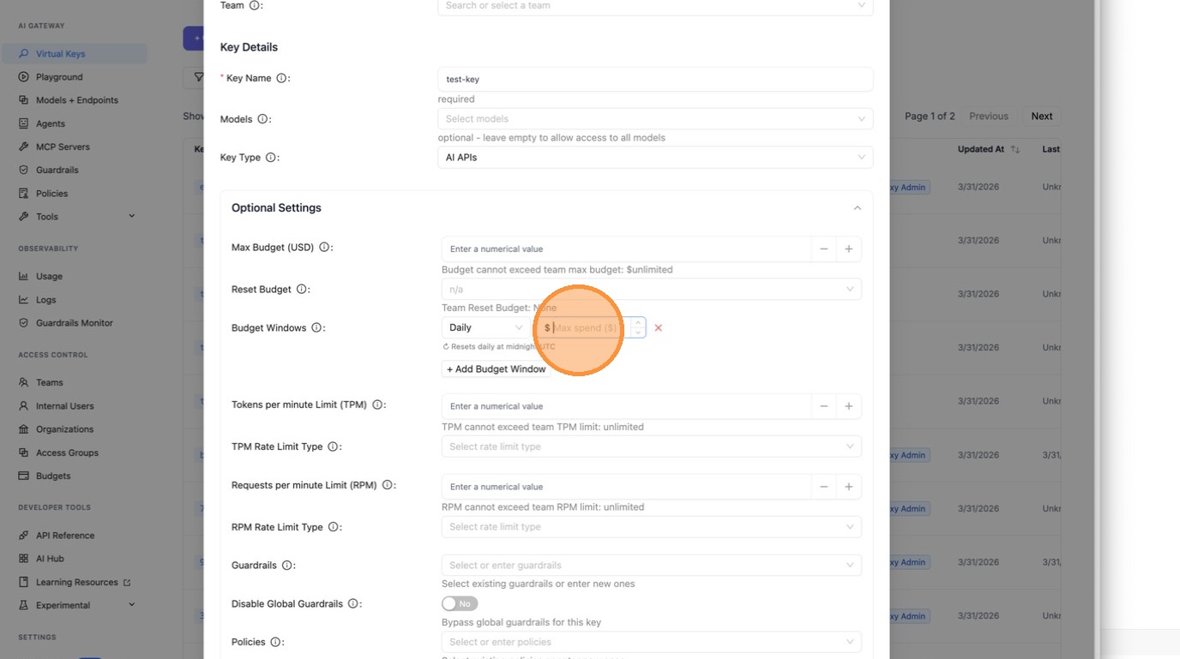Click into the Max Budget input
Screen dimensions: 1180x659
coord(626,249)
